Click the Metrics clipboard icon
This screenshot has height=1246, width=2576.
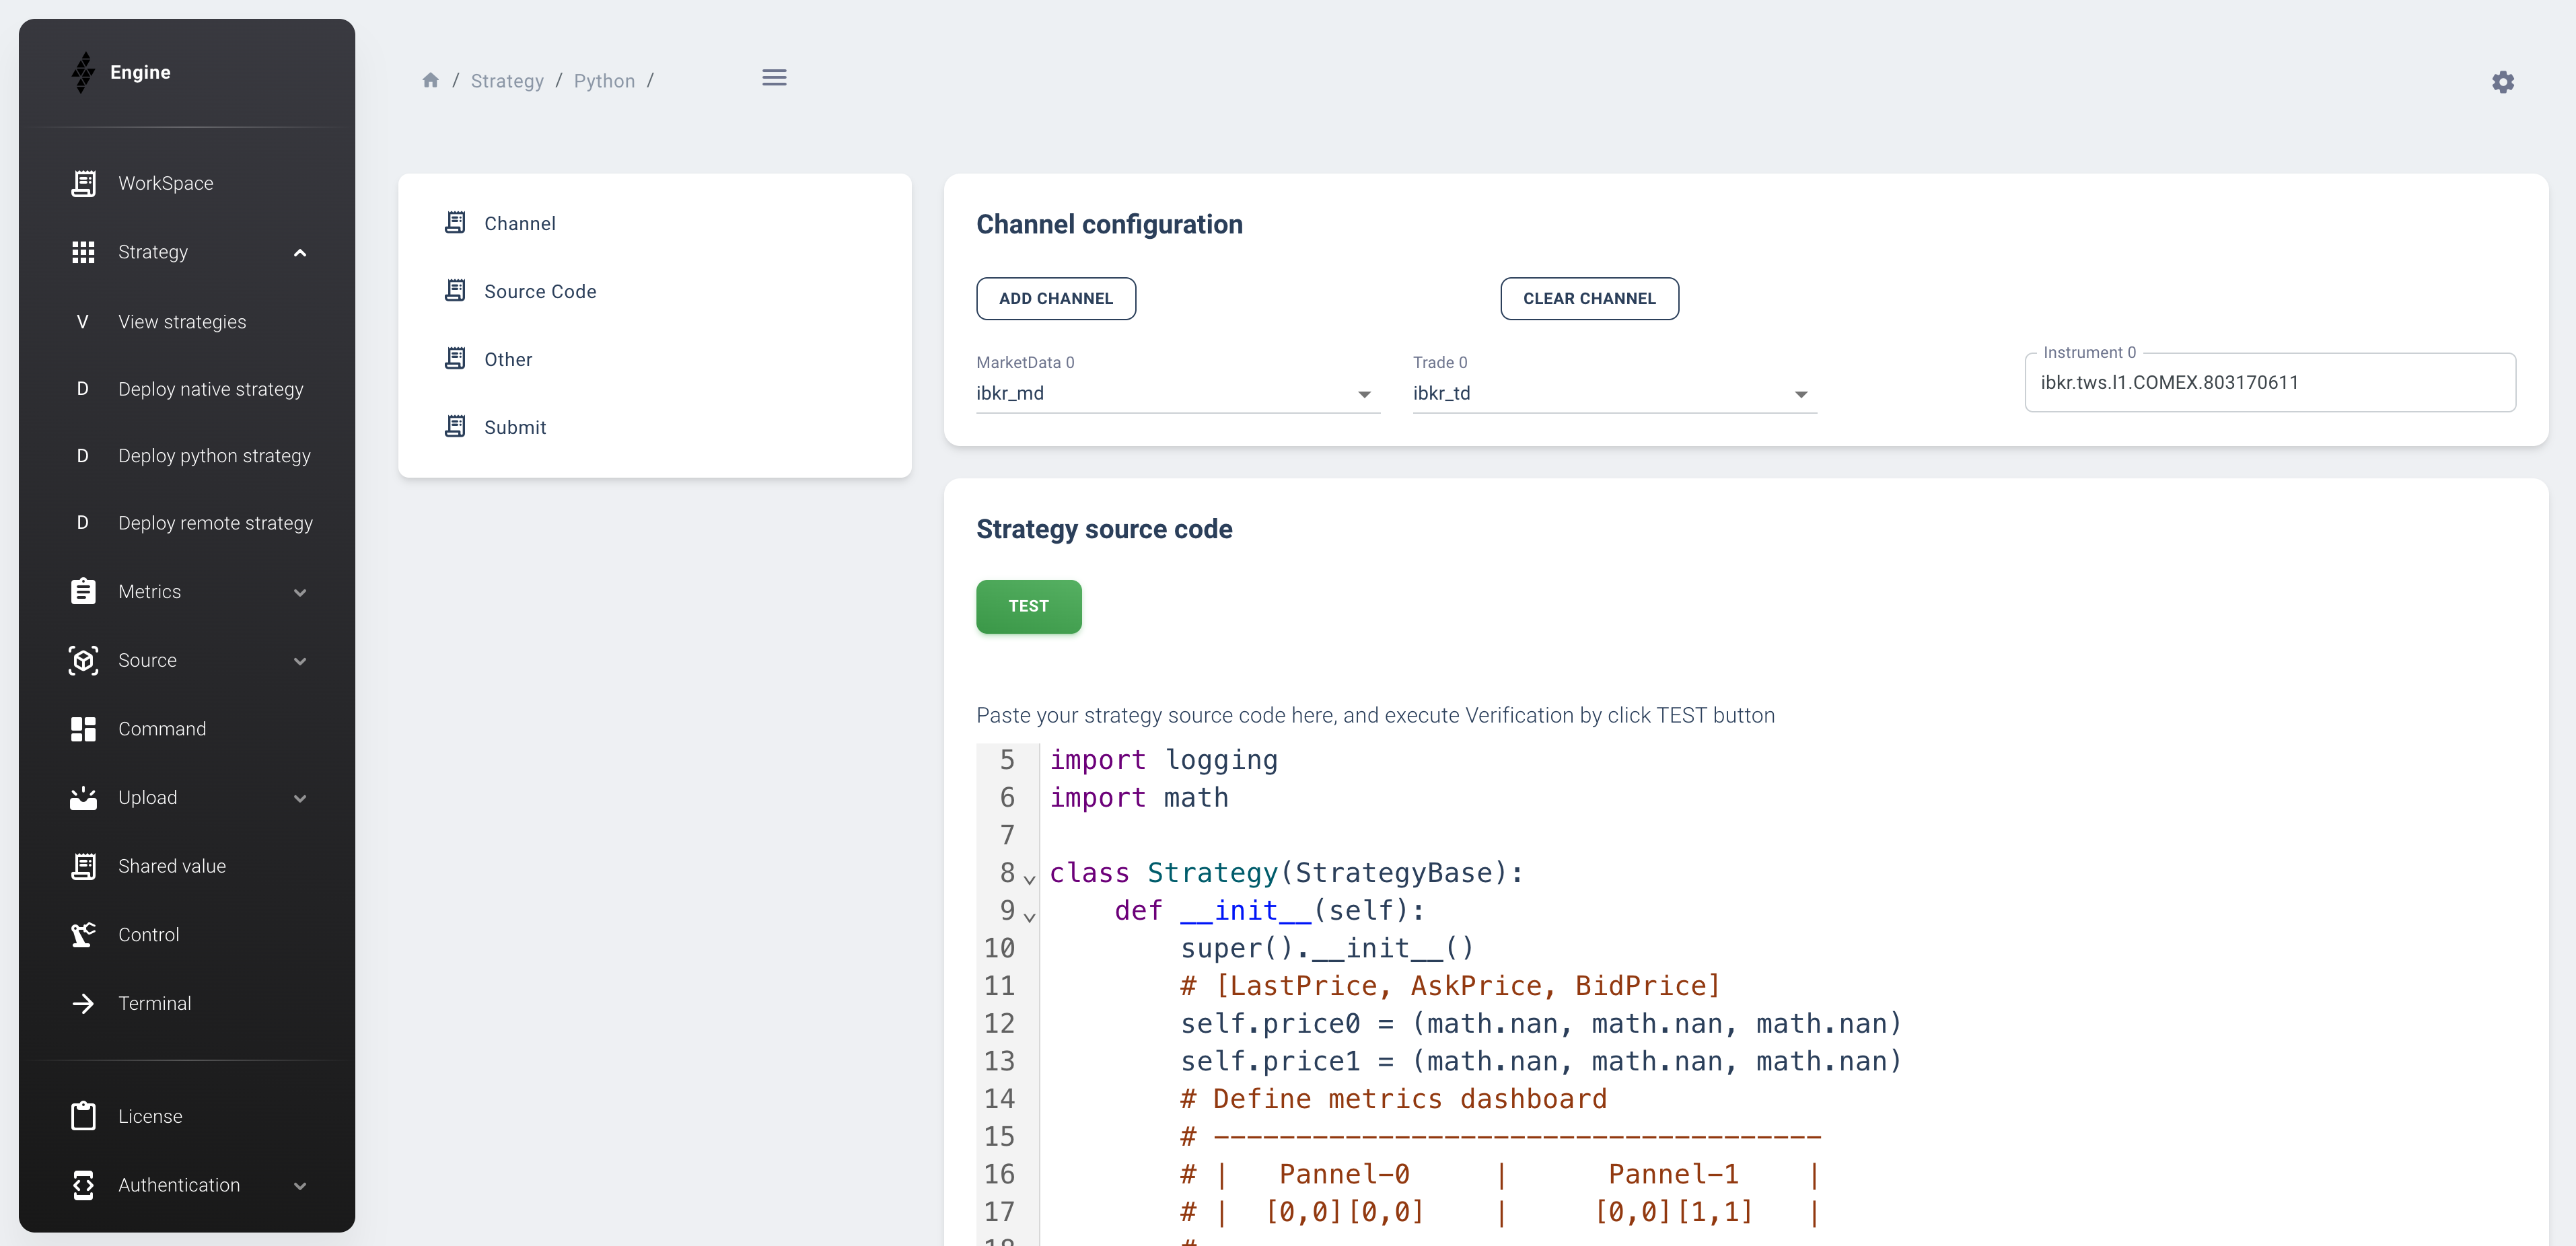83,591
